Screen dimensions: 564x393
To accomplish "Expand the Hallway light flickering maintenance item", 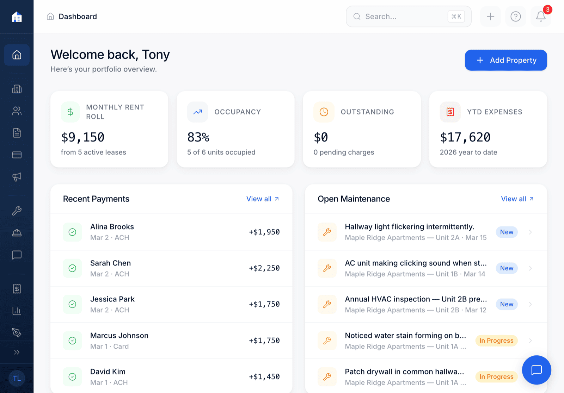I will click(x=530, y=232).
